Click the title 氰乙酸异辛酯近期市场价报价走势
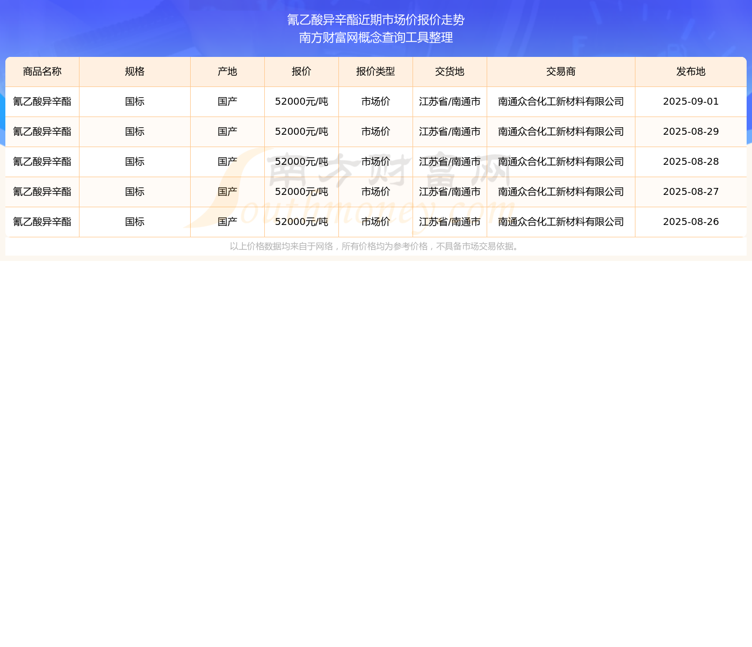This screenshot has width=752, height=647. (376, 20)
